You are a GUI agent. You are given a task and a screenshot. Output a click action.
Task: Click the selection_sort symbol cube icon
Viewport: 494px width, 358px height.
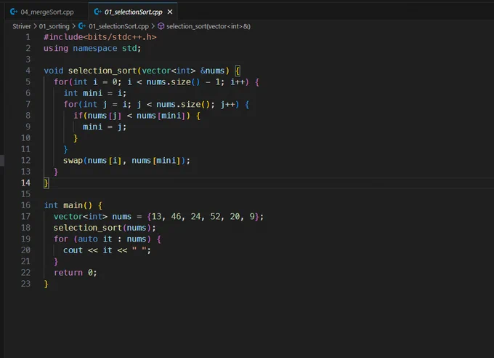click(161, 26)
